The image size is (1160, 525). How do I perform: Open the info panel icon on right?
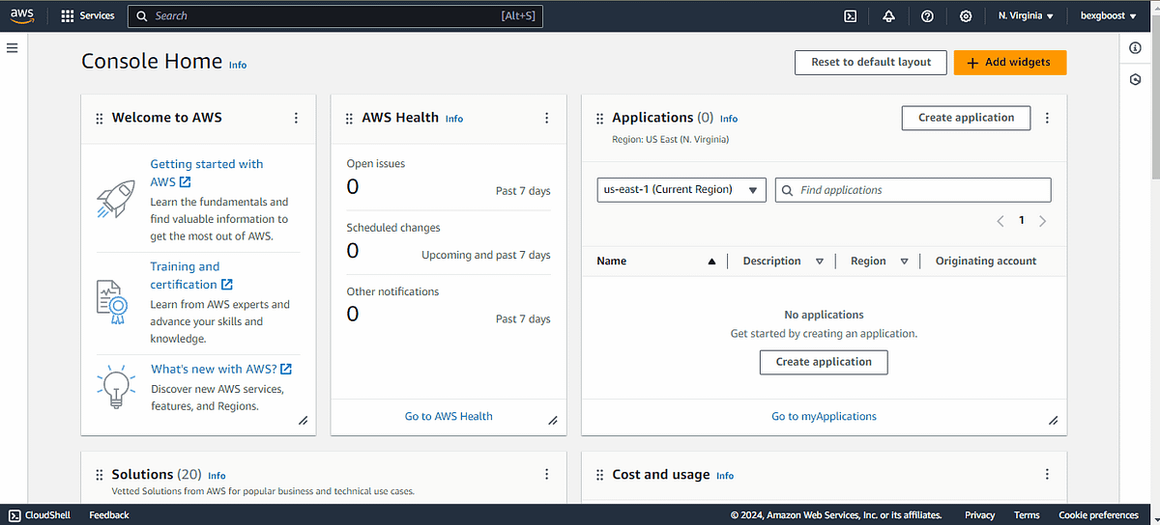click(1135, 48)
